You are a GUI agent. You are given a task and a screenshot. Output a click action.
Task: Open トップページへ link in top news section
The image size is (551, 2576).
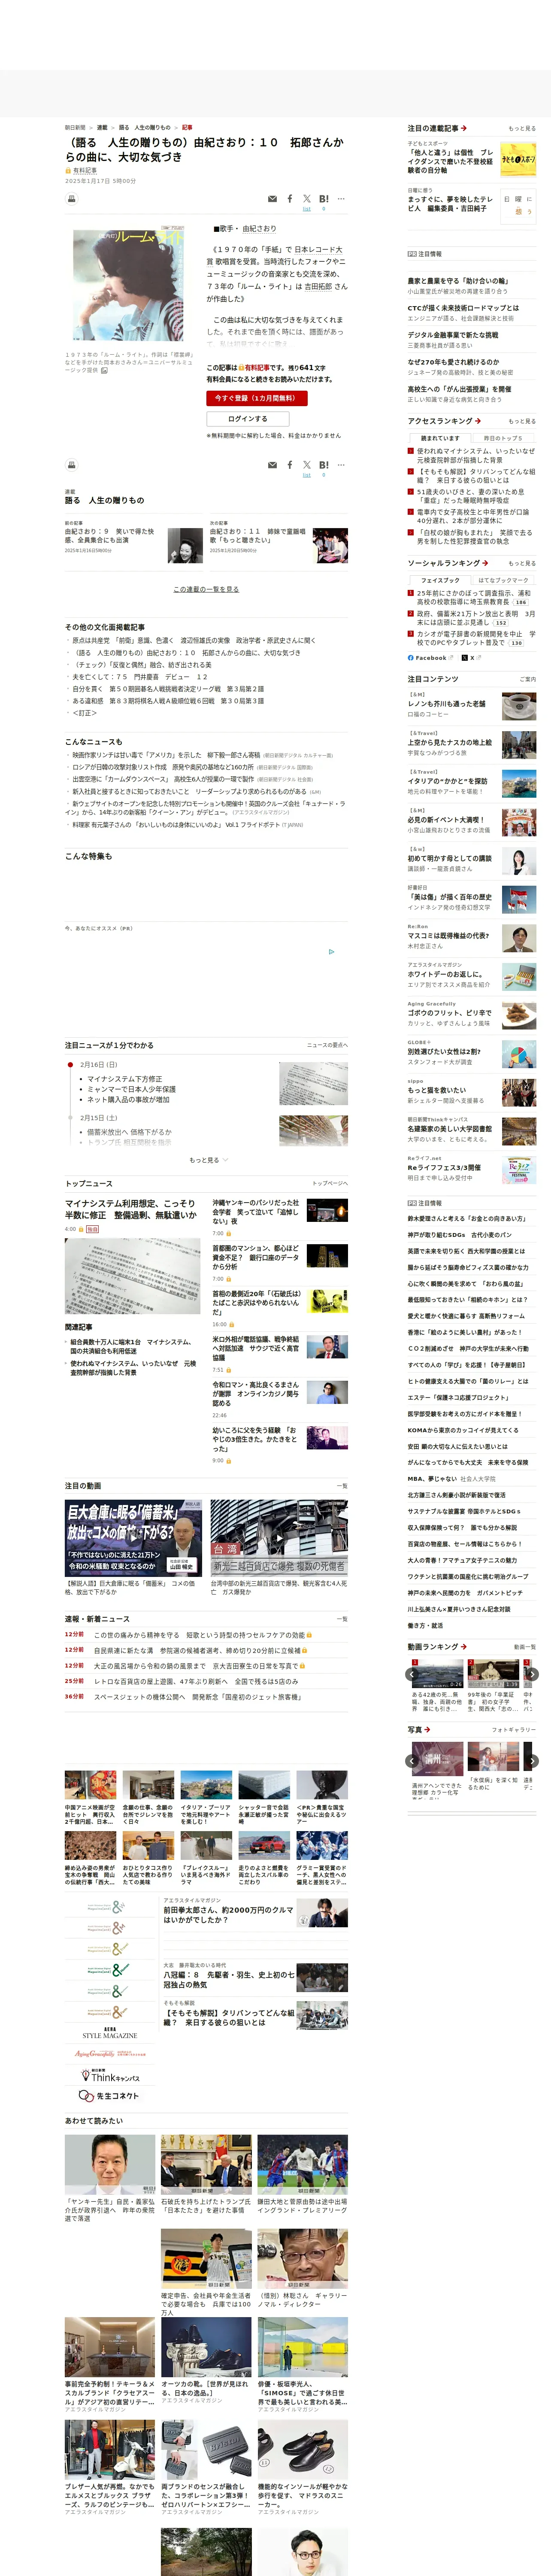click(330, 1183)
